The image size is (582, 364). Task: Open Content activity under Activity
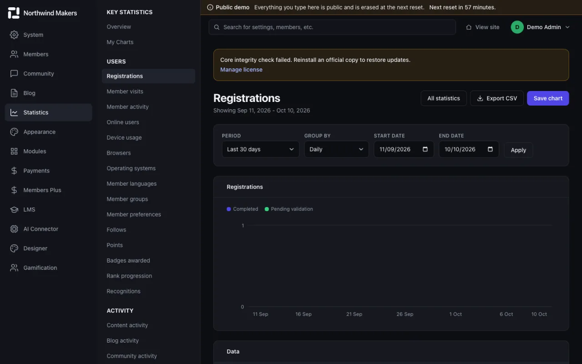127,325
